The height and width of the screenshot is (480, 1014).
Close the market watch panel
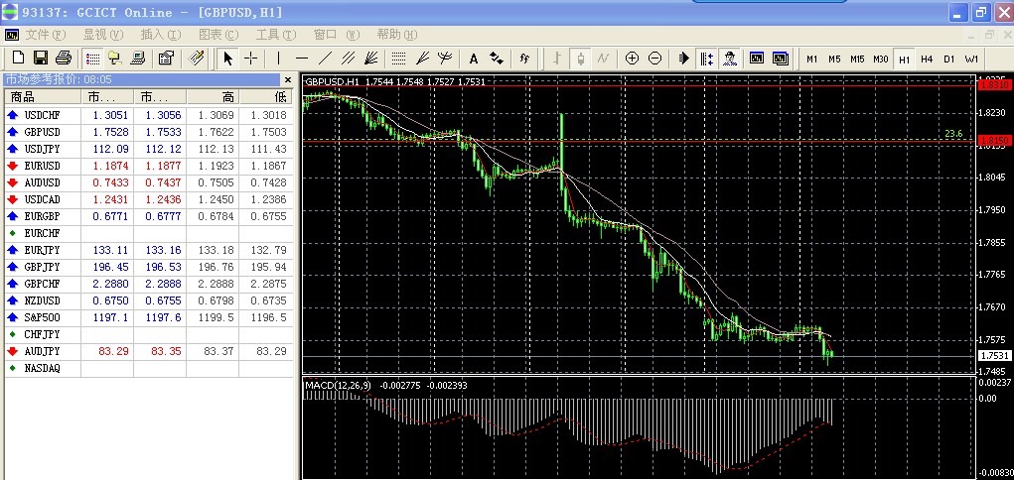[x=288, y=79]
